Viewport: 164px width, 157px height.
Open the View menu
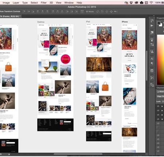pos(59,3)
